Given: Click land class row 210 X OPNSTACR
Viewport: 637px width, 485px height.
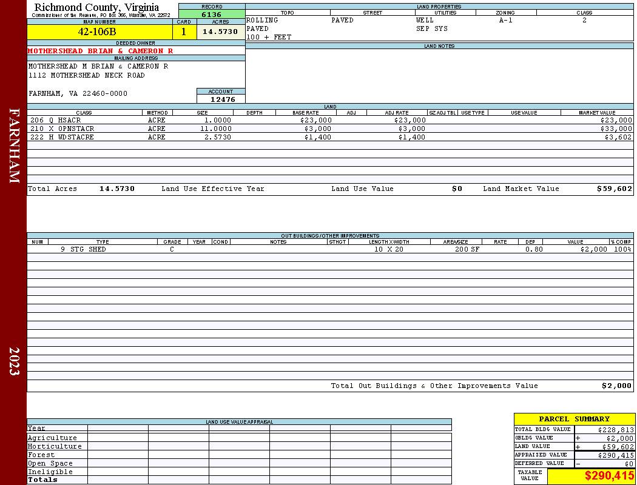Looking at the screenshot, I should [x=62, y=129].
